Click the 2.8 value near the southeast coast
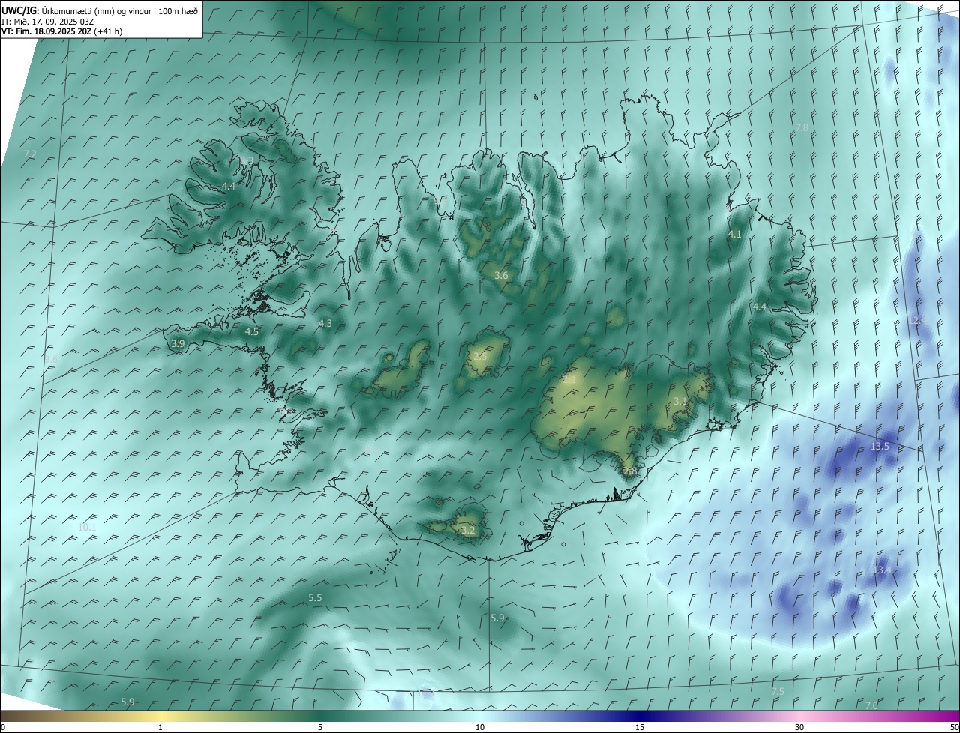 coord(630,471)
